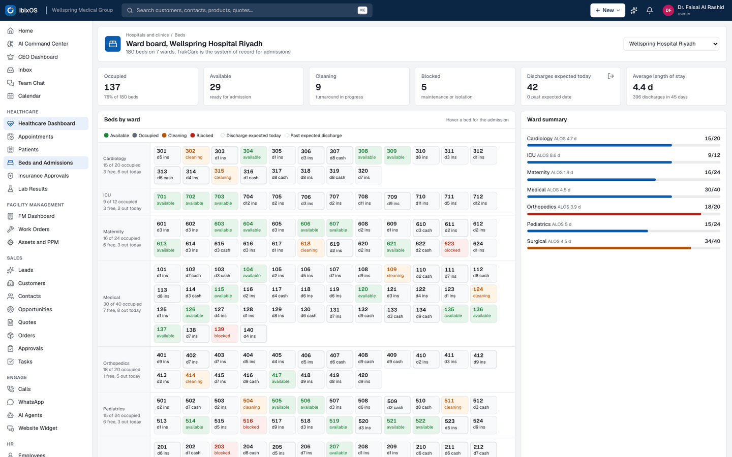Image resolution: width=732 pixels, height=457 pixels.
Task: Select the Patients icon in the sidebar
Action: coord(10,150)
